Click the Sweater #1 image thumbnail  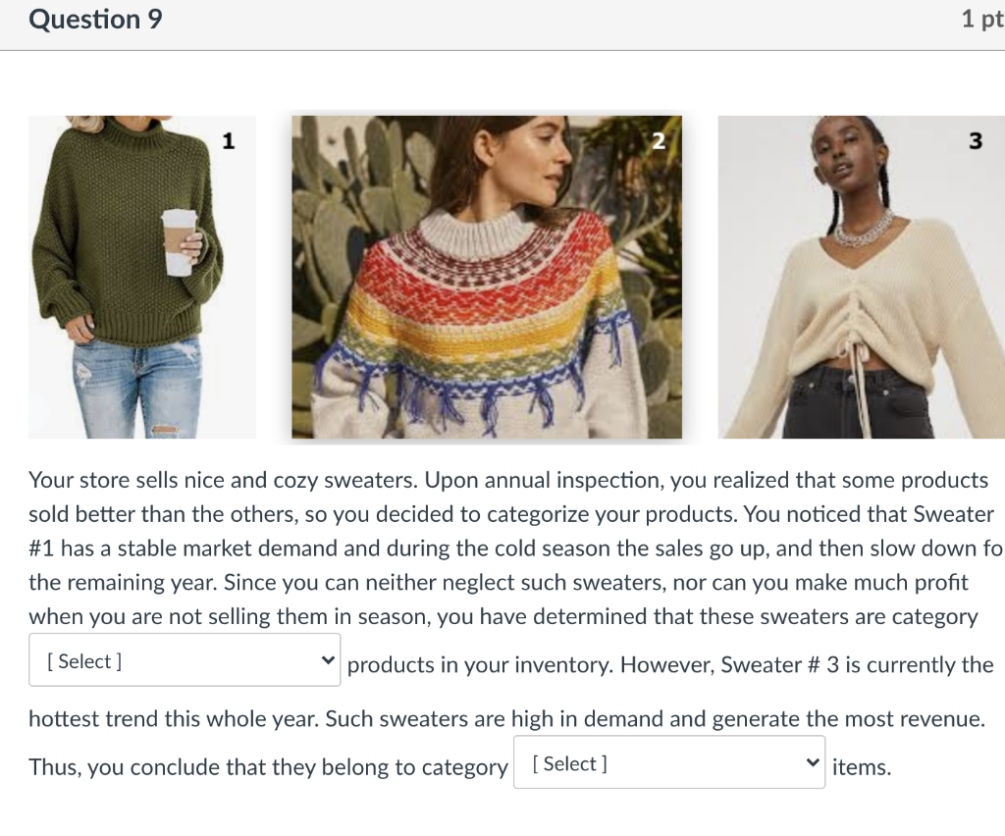coord(142,277)
